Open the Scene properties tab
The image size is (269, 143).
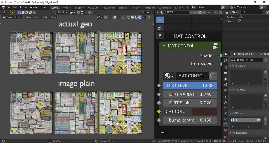click(225, 84)
